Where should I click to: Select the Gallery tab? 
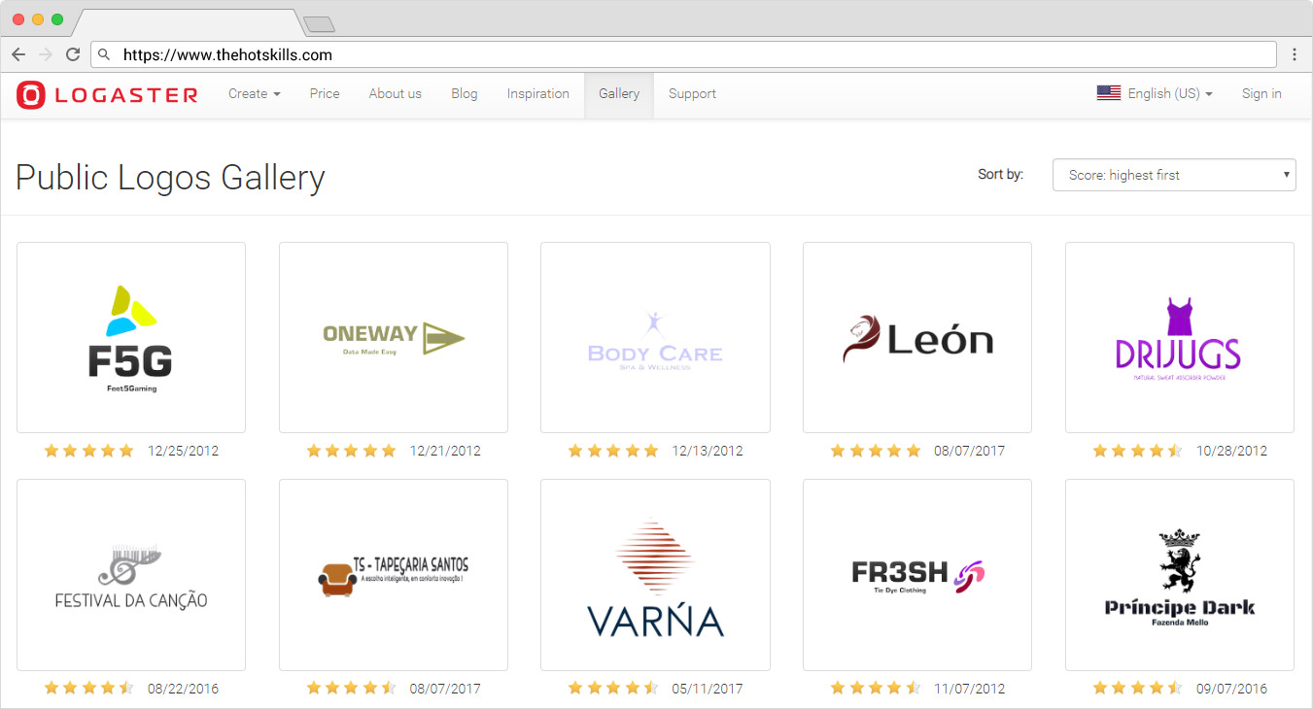tap(619, 95)
